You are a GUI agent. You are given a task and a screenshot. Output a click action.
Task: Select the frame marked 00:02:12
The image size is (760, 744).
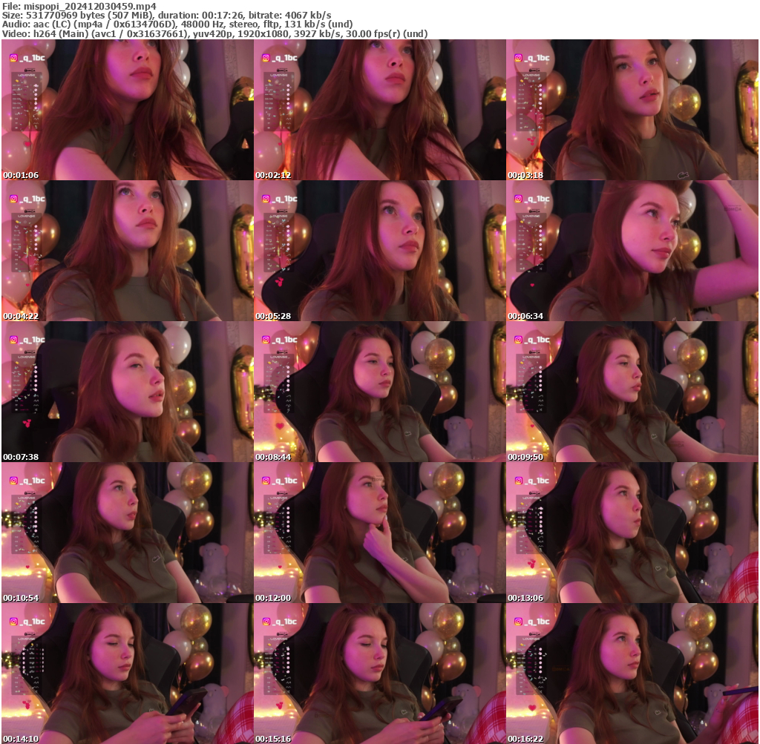(x=379, y=110)
